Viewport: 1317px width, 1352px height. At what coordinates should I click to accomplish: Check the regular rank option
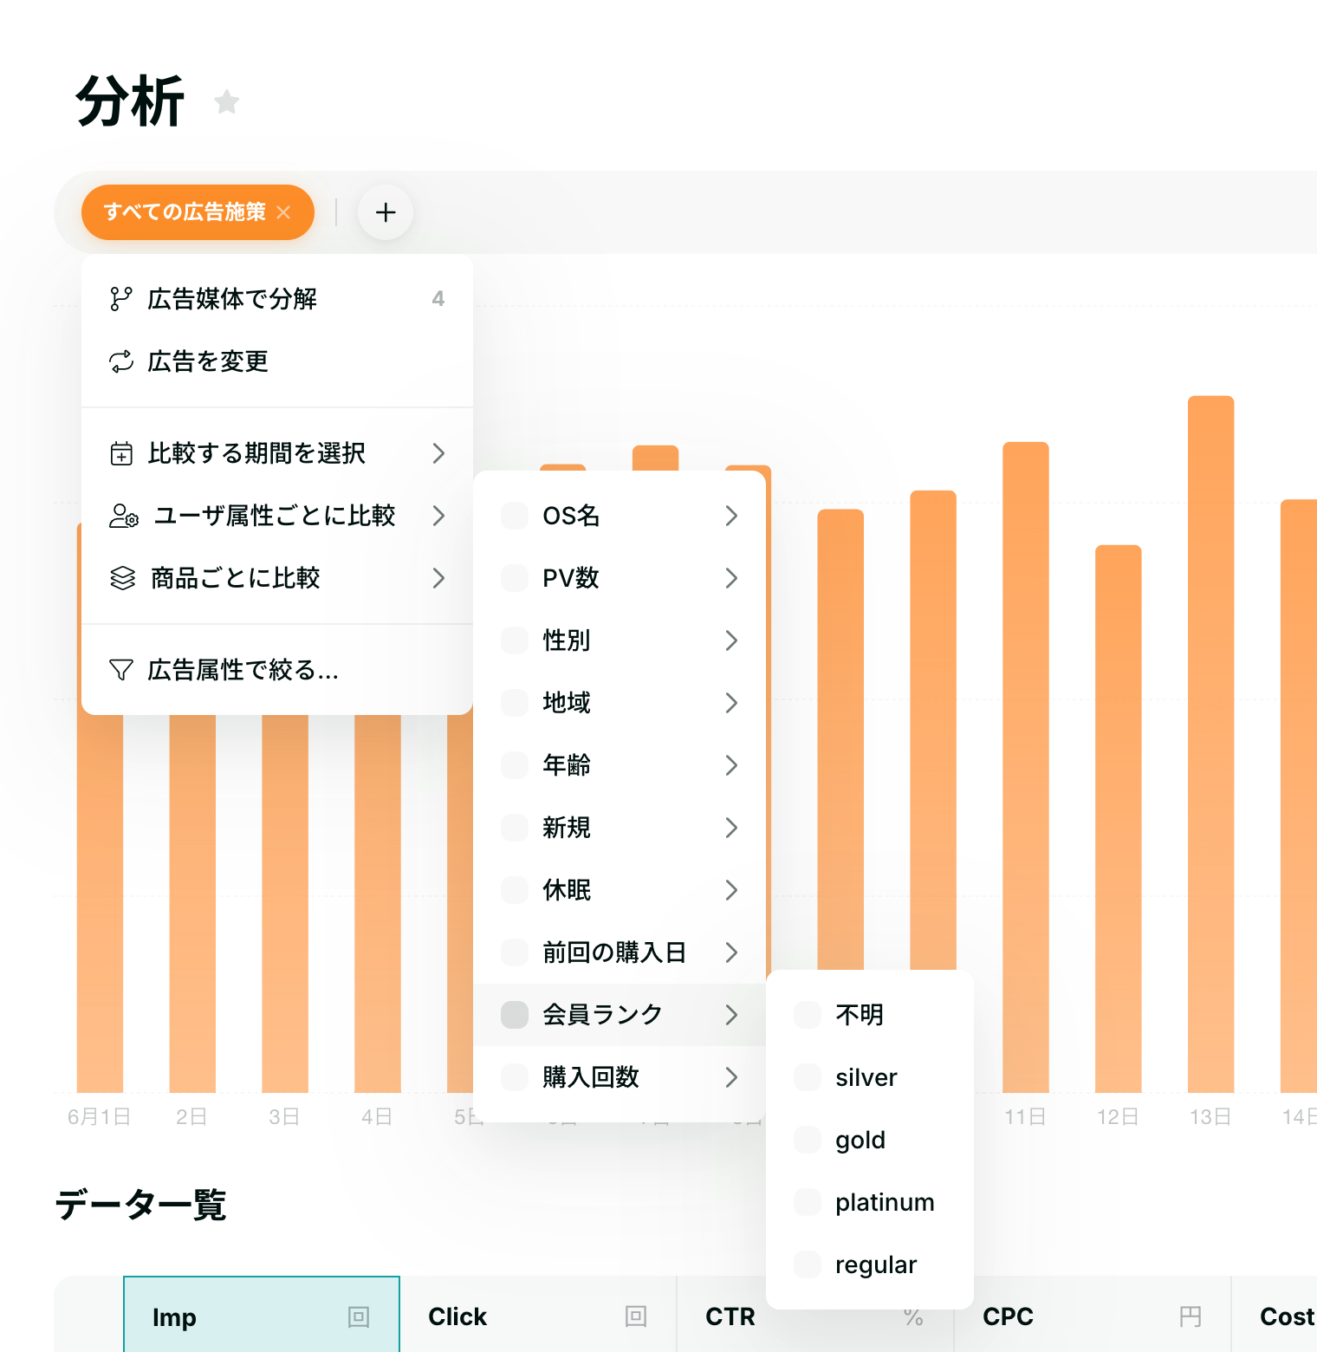(808, 1264)
